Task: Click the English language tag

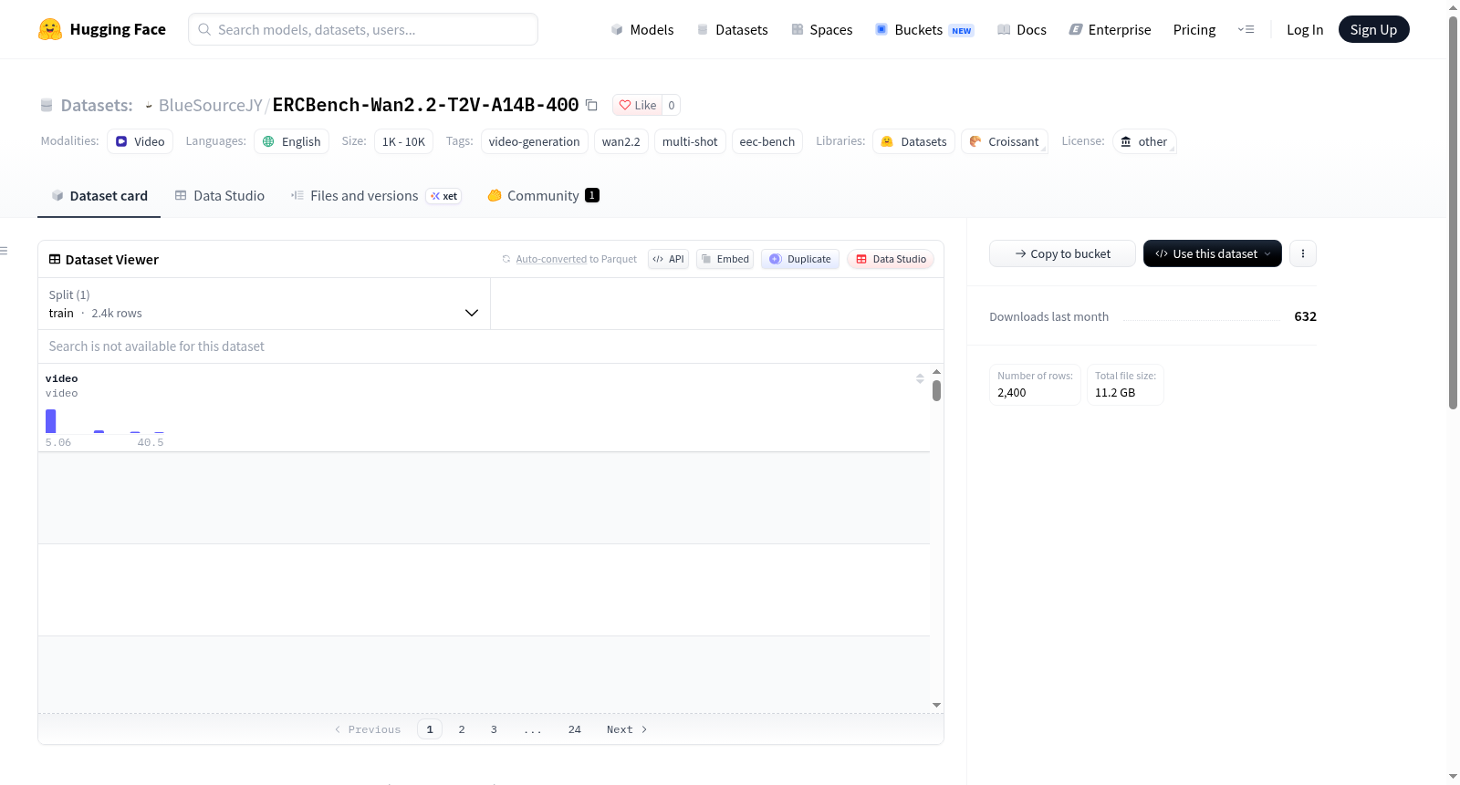Action: pyautogui.click(x=291, y=141)
